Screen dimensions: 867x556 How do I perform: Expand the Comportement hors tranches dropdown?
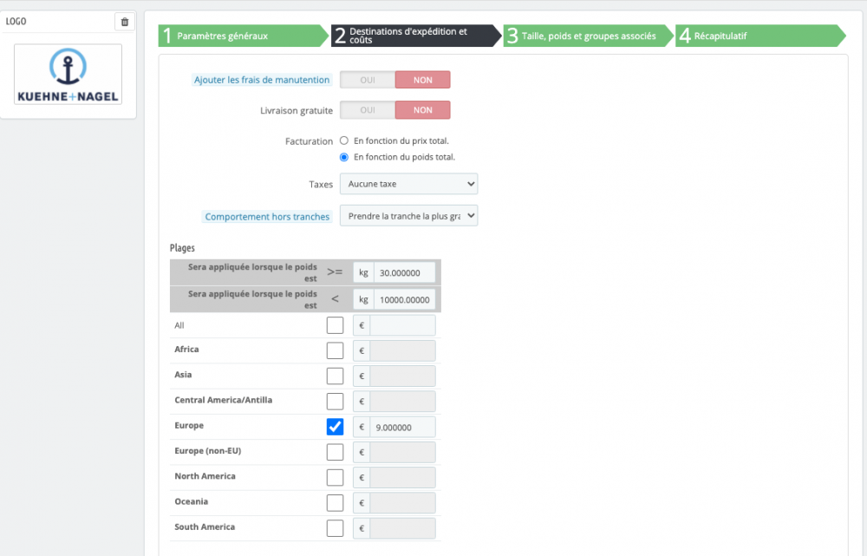(x=408, y=216)
